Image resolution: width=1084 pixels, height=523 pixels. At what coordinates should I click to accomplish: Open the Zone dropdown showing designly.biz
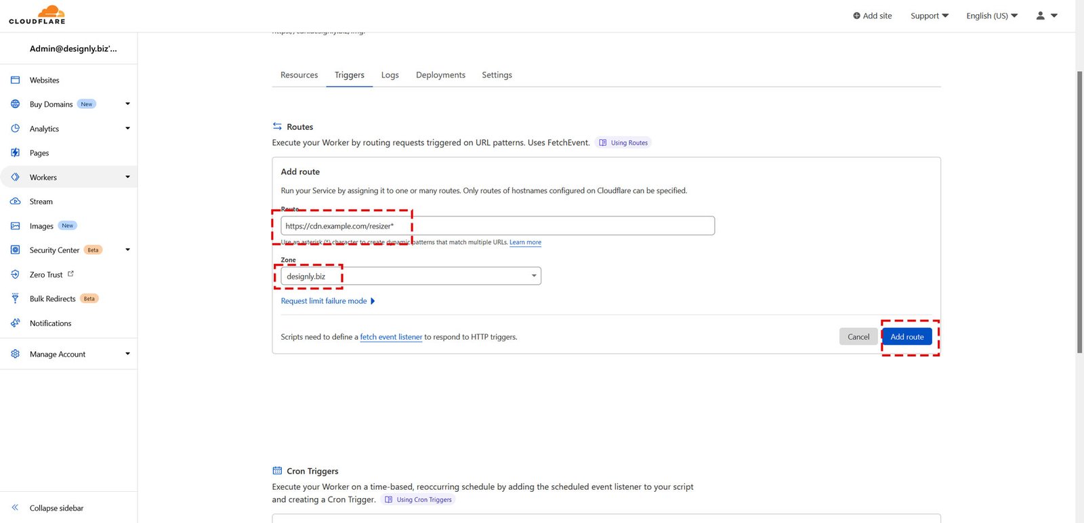pyautogui.click(x=411, y=276)
